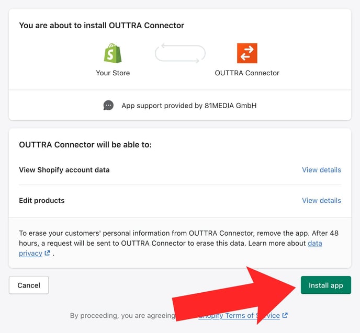Click the Your Store label

coord(113,73)
